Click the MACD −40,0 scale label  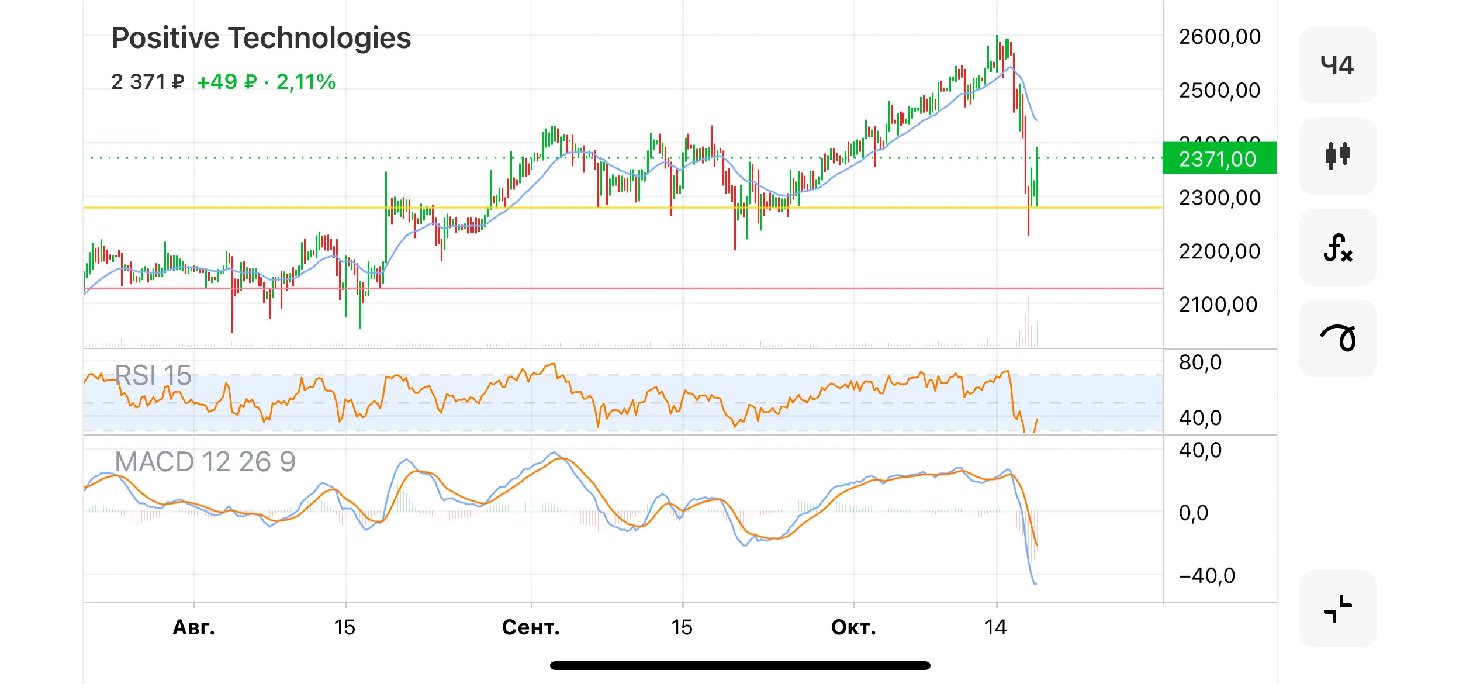click(x=1207, y=576)
